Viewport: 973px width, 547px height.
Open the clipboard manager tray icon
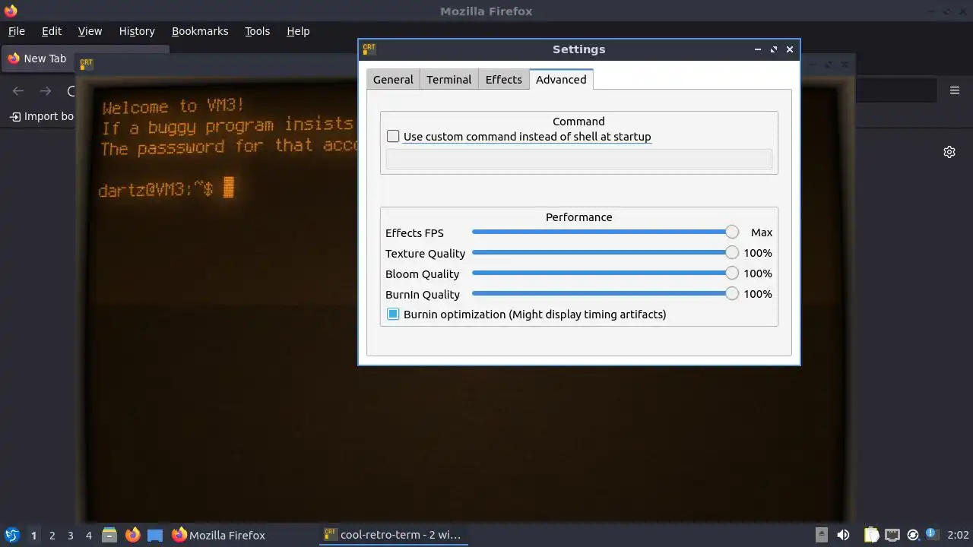pyautogui.click(x=871, y=535)
